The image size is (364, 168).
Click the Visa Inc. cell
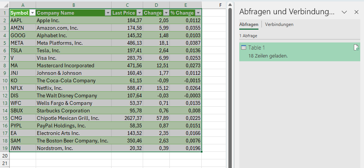click(x=74, y=58)
